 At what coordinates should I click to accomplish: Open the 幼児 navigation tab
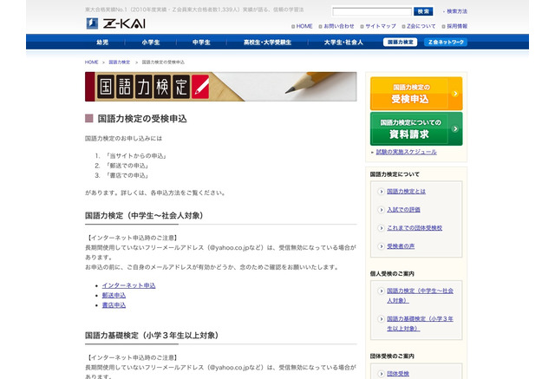pyautogui.click(x=102, y=42)
